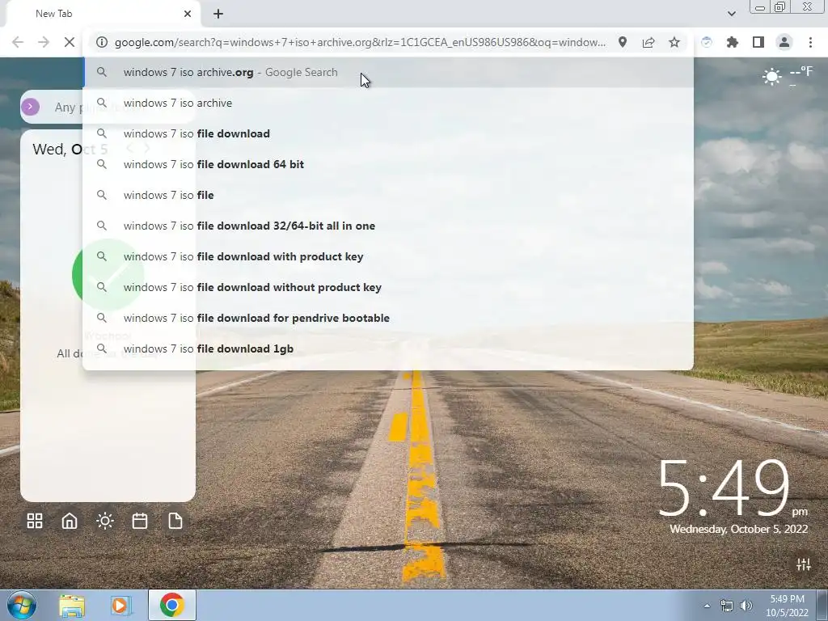Image resolution: width=828 pixels, height=621 pixels.
Task: Select the New Tab tab
Action: pyautogui.click(x=103, y=14)
